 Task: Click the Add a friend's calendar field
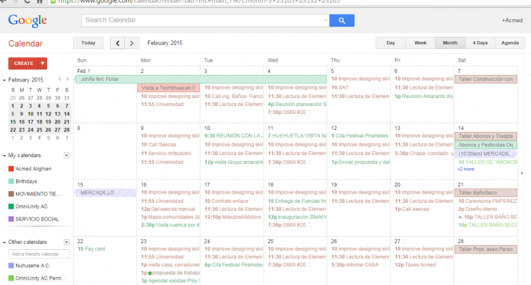39,254
